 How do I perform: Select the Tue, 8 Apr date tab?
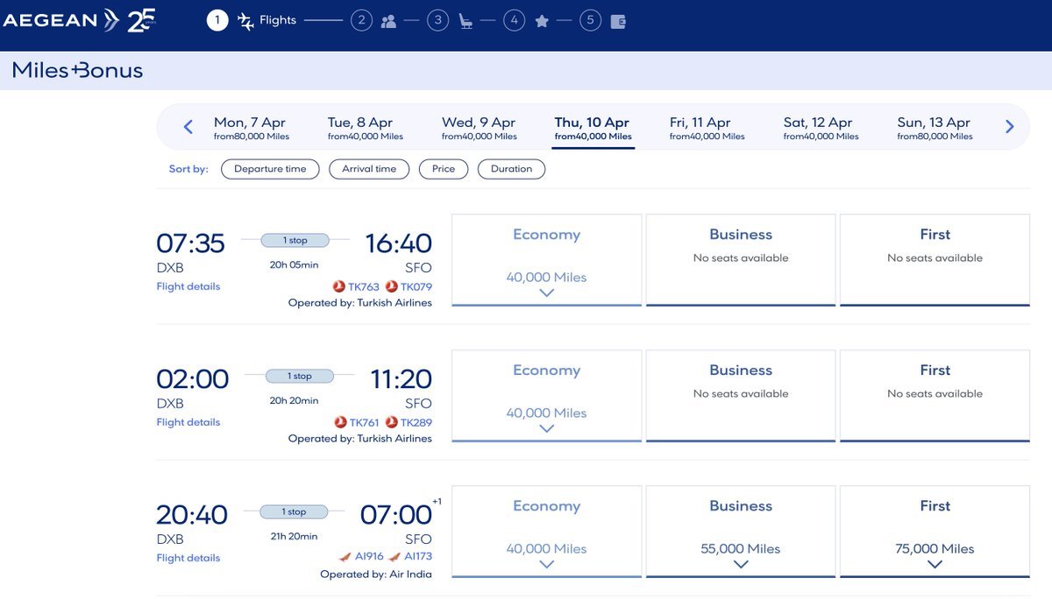[x=365, y=128]
